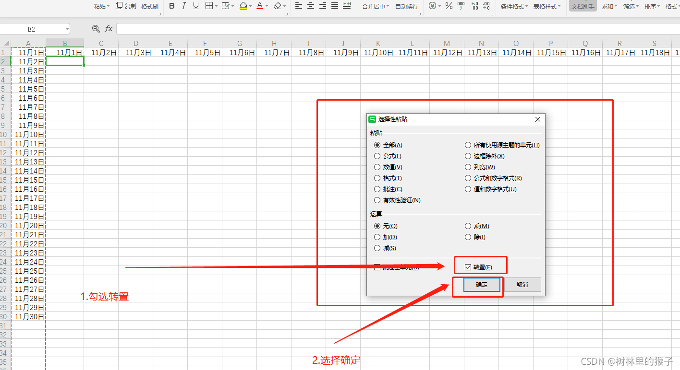Expand the font color dropdown arrow

tap(267, 7)
